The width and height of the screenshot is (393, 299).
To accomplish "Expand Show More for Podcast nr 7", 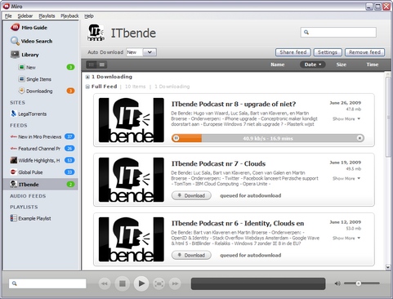I will (346, 178).
